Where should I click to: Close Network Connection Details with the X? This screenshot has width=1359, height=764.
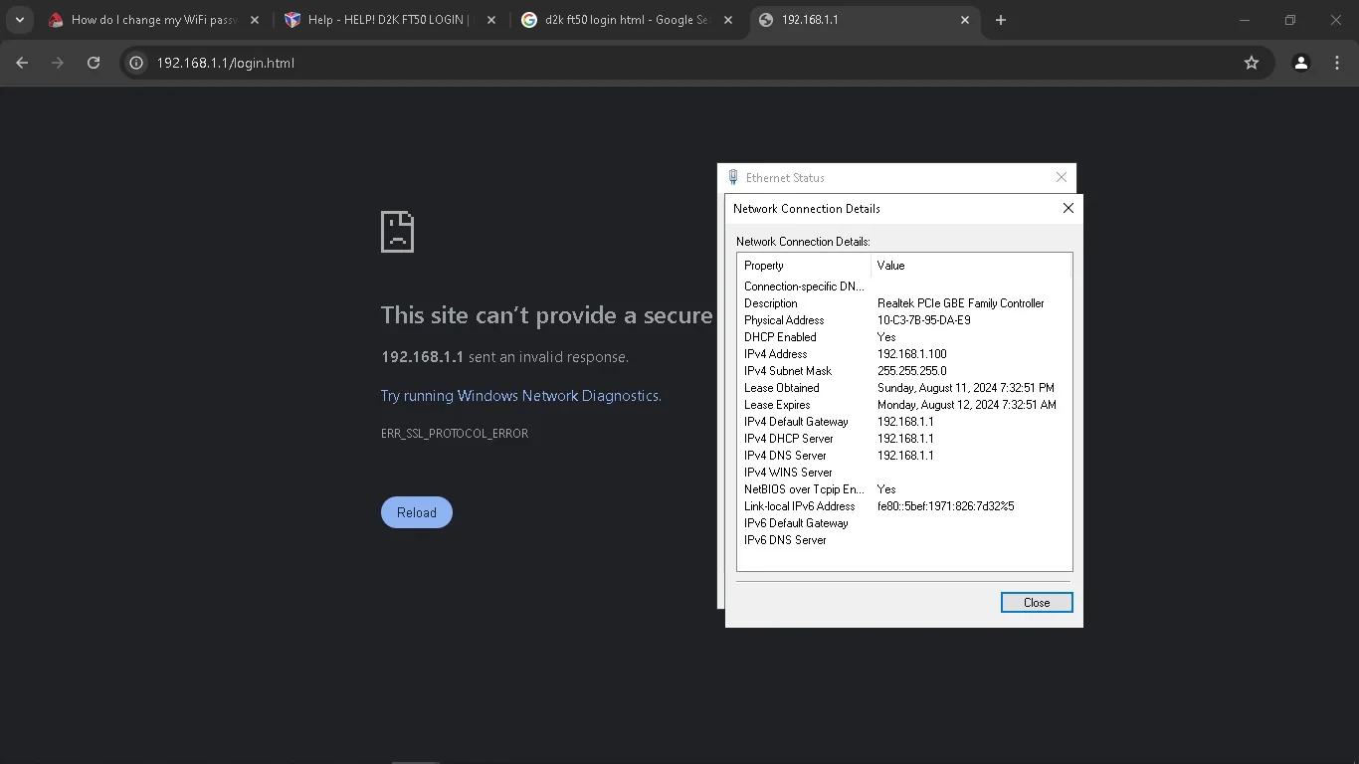tap(1068, 209)
